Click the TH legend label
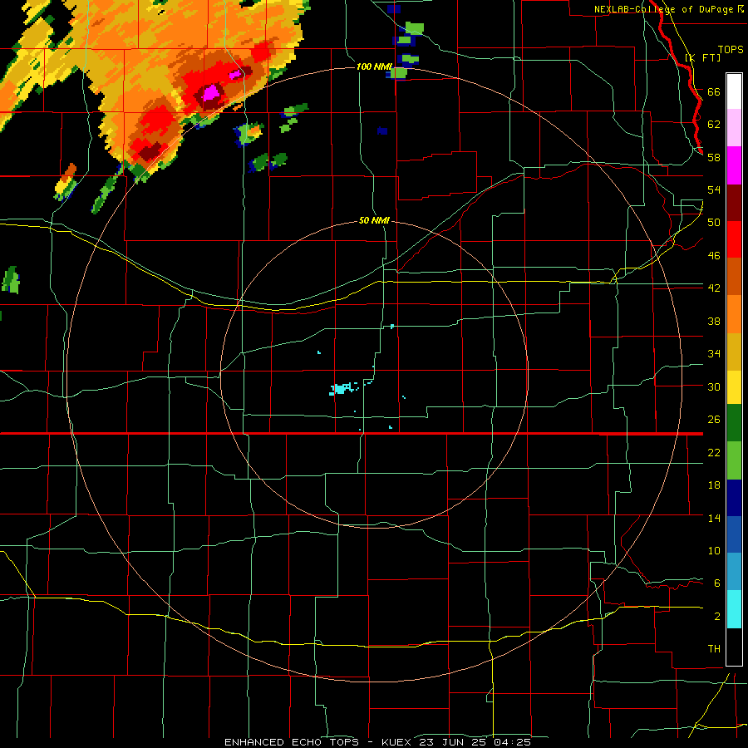This screenshot has width=748, height=748. click(714, 648)
